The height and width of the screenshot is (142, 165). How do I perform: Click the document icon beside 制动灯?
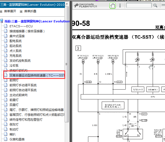tap(6, 129)
